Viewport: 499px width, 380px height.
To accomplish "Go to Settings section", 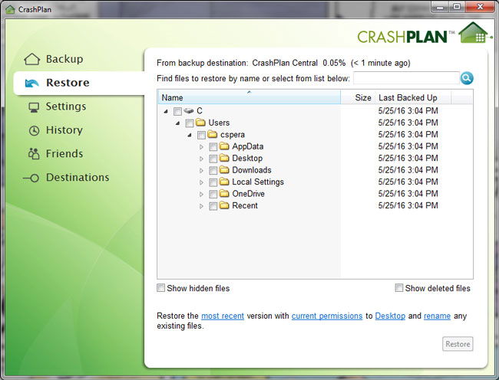I will (x=66, y=106).
